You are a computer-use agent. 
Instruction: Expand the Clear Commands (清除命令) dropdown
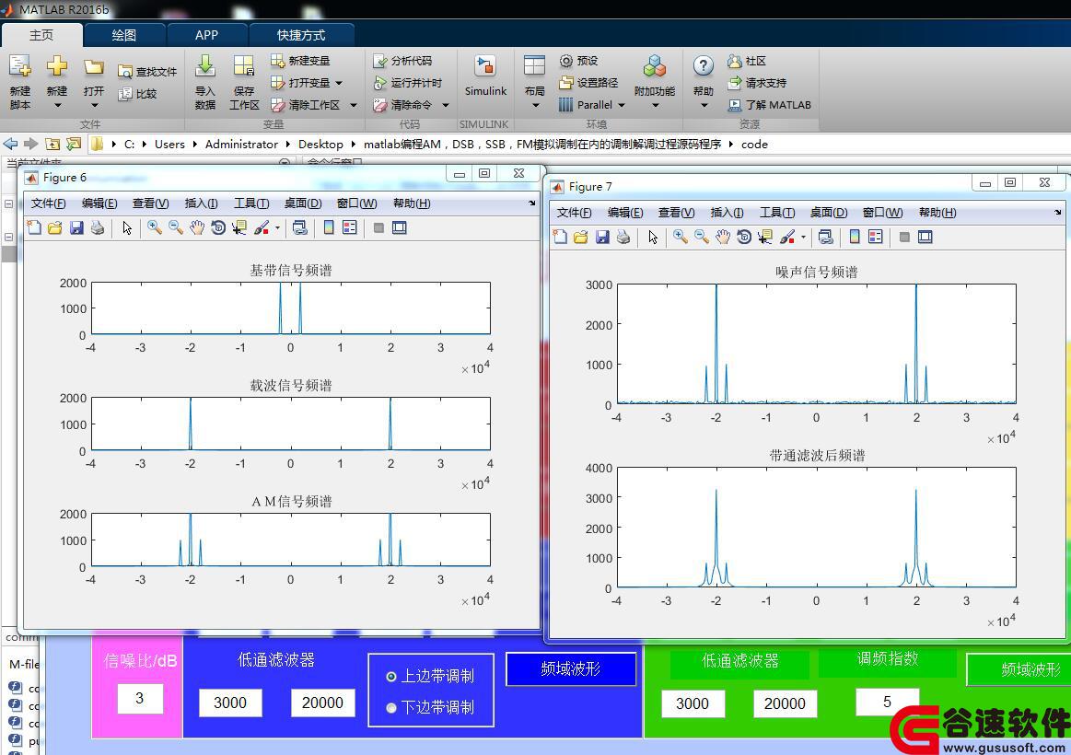pyautogui.click(x=446, y=104)
